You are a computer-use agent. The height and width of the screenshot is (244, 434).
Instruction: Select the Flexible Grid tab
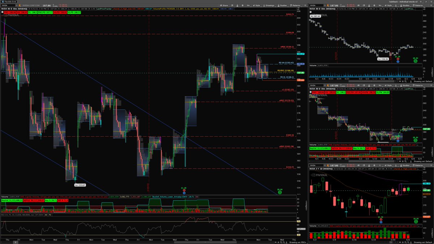[x=9, y=2]
